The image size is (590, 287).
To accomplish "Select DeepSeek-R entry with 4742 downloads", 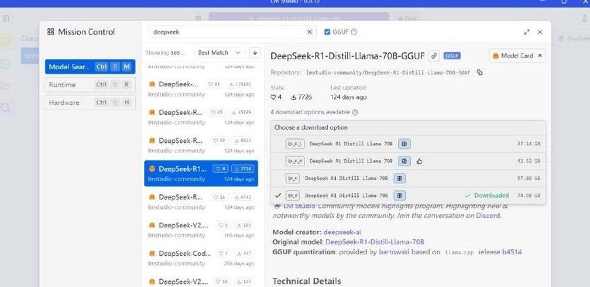I will click(201, 202).
